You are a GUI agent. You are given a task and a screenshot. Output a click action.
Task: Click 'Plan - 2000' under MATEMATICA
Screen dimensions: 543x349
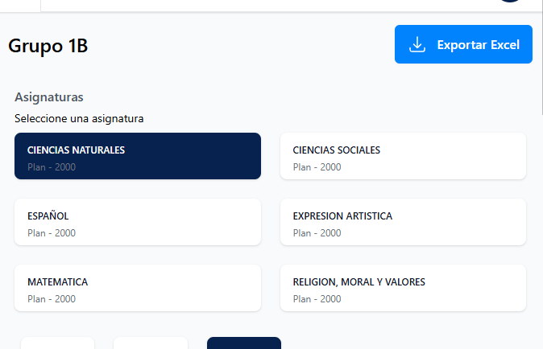coord(52,299)
